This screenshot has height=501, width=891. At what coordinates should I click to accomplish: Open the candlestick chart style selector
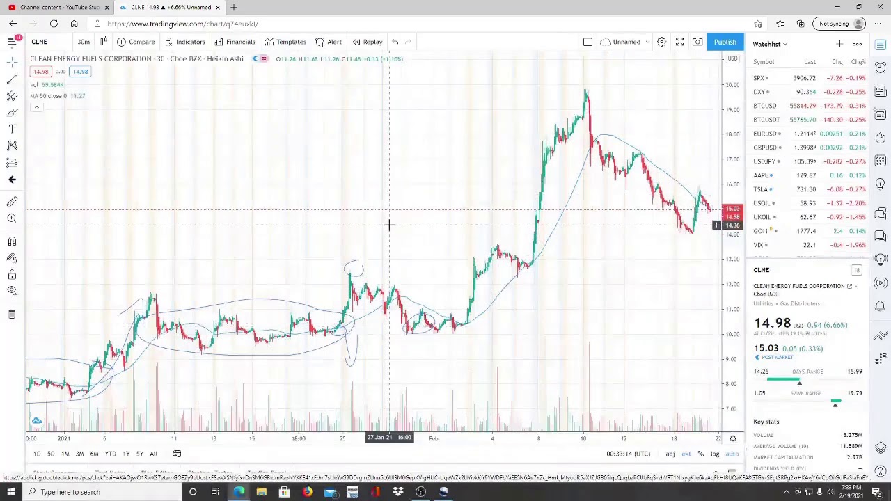coord(102,42)
